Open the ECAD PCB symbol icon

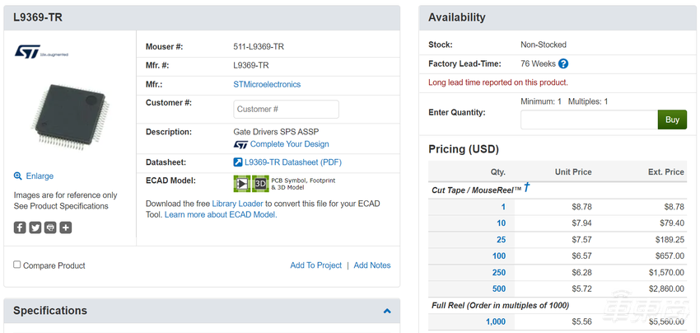(x=242, y=184)
